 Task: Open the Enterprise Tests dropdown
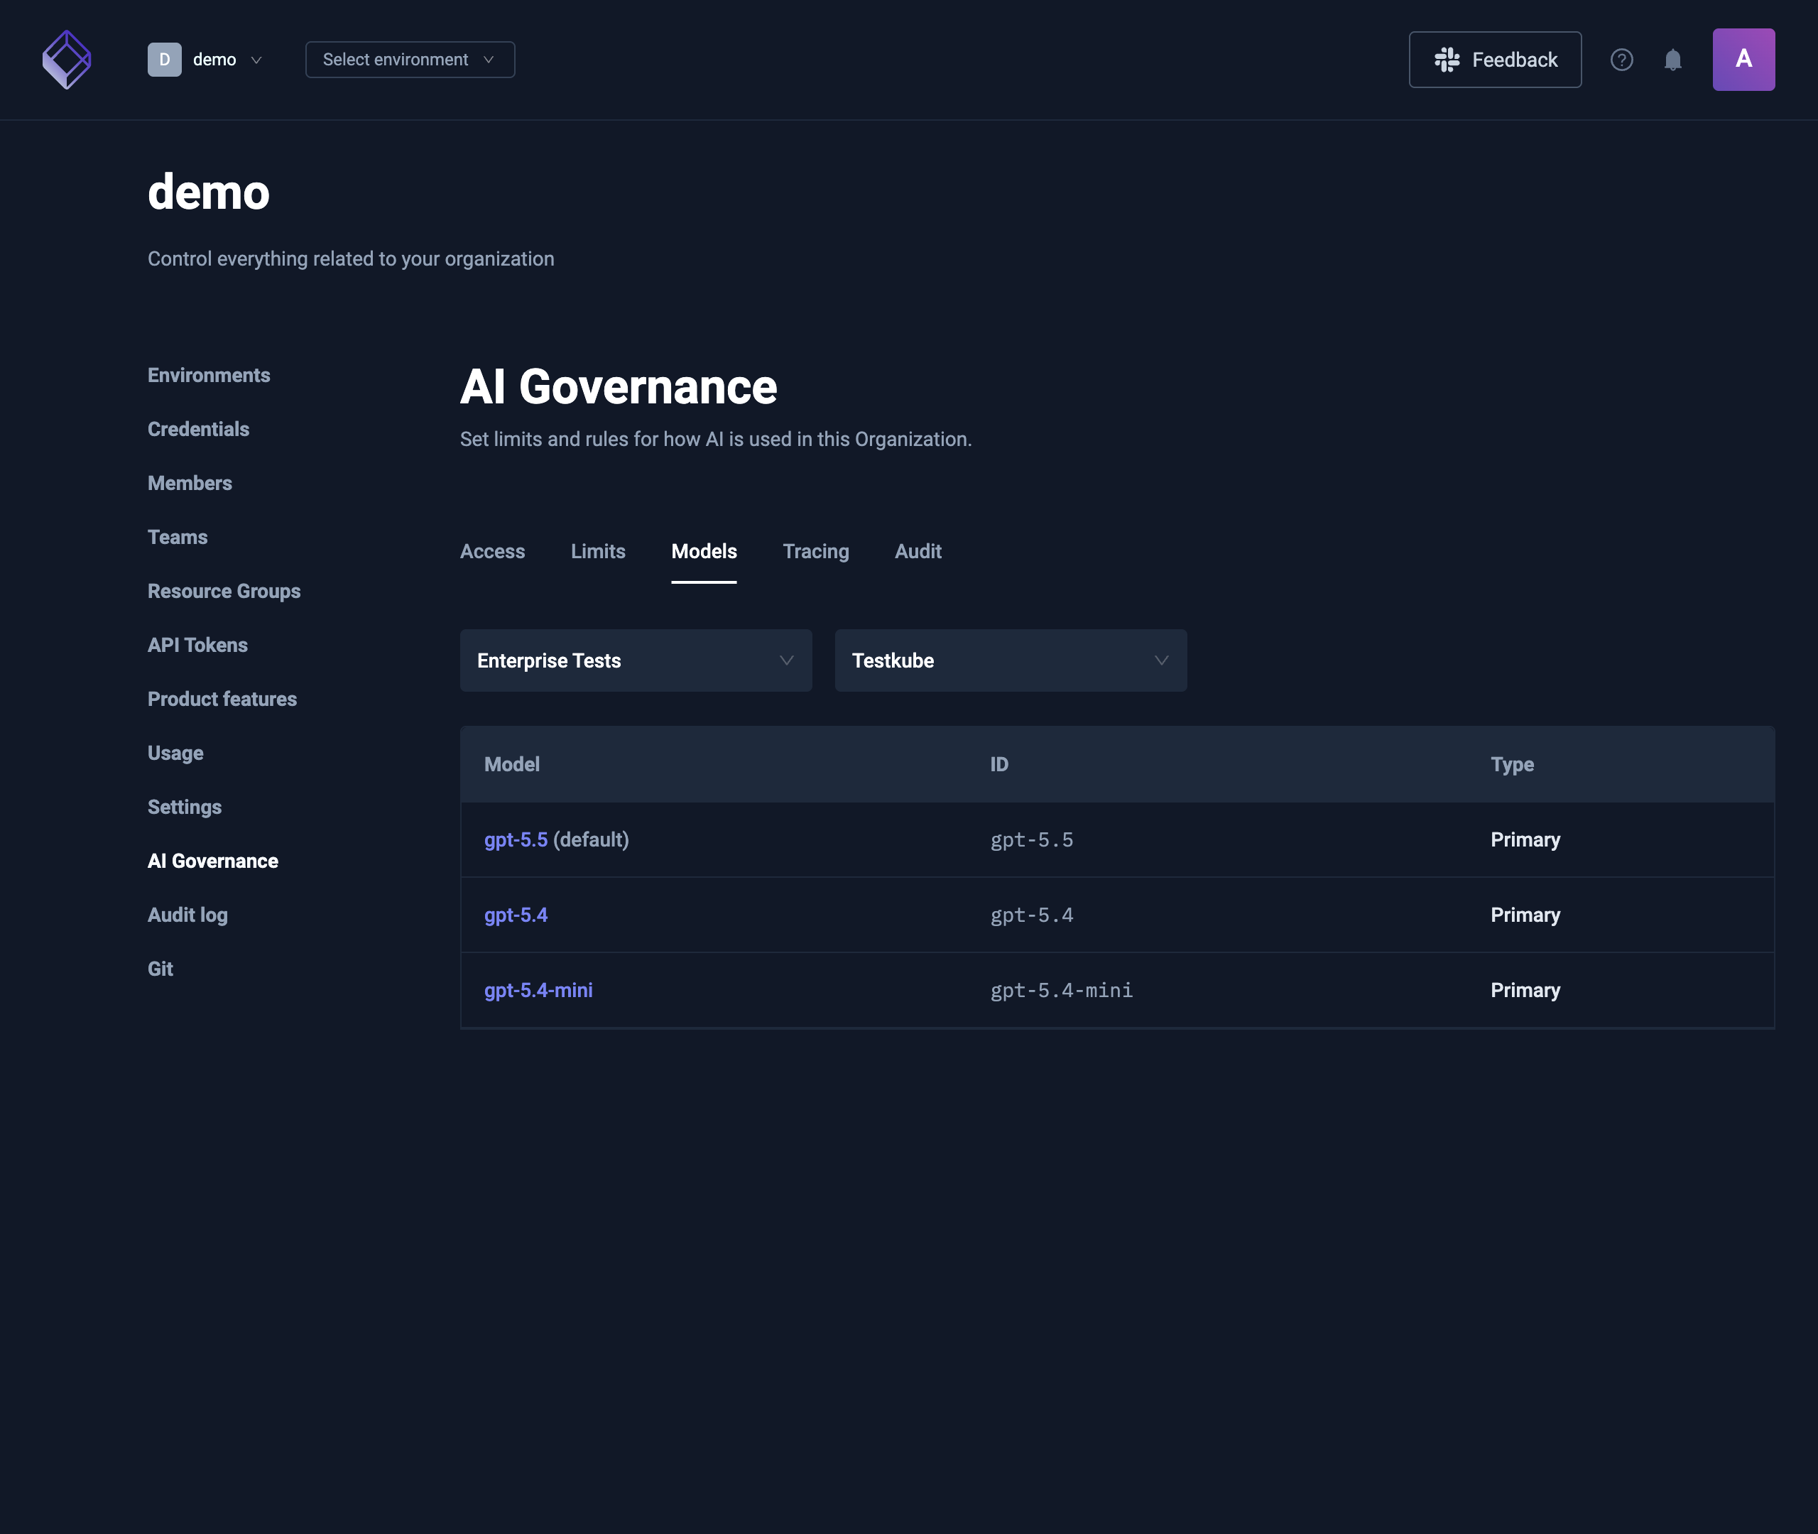636,661
